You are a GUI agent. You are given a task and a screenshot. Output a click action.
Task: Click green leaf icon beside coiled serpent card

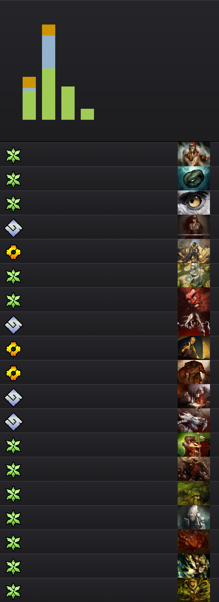[x=13, y=179]
